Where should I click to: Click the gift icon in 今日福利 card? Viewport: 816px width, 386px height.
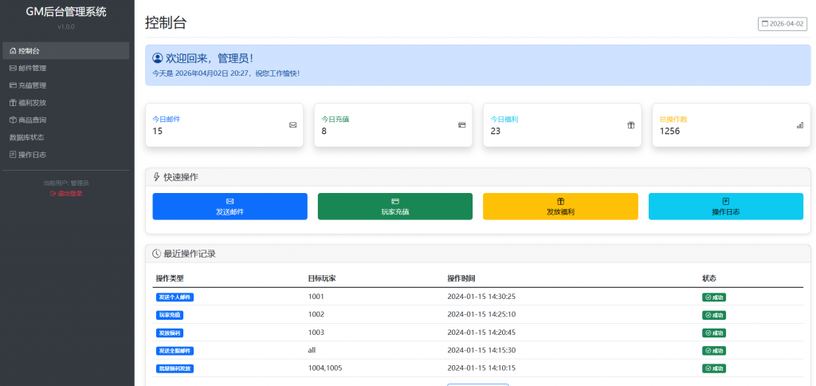coord(630,125)
